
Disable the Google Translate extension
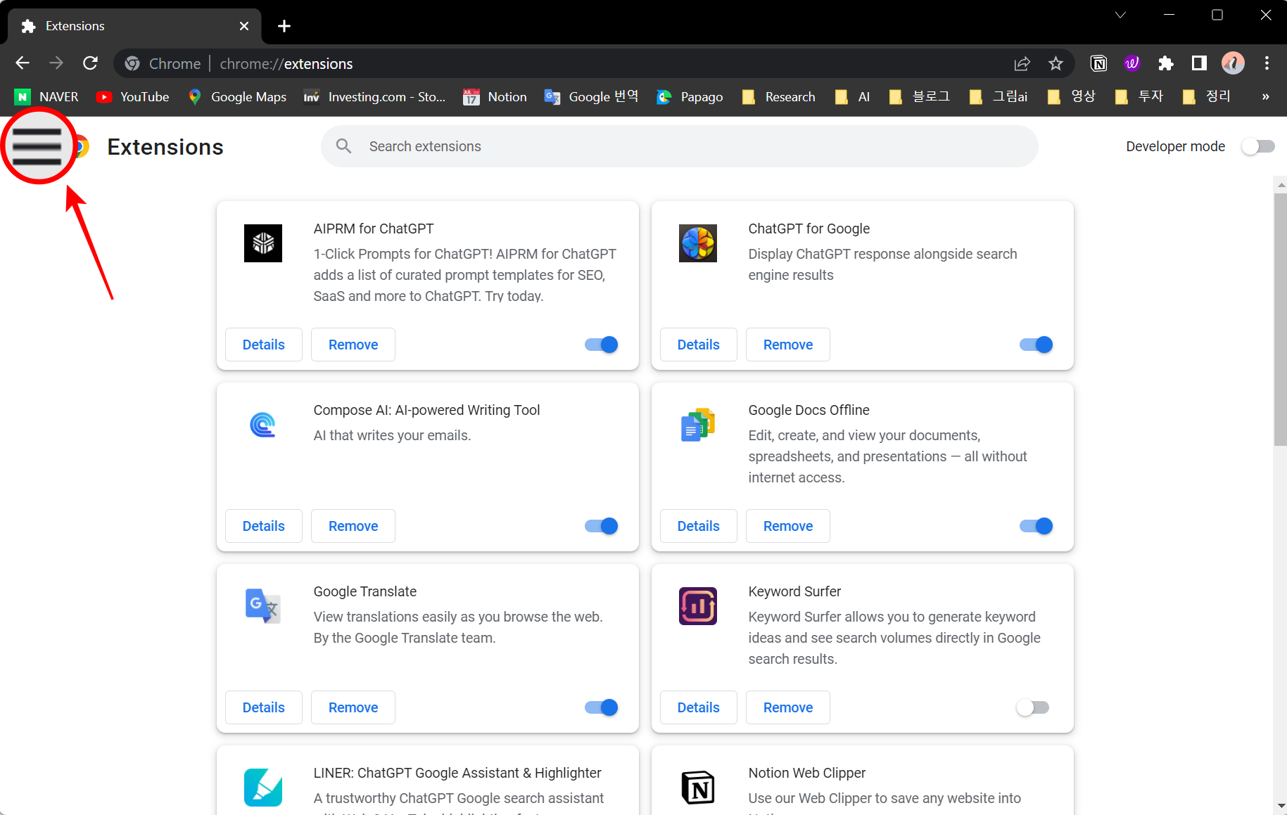click(602, 707)
